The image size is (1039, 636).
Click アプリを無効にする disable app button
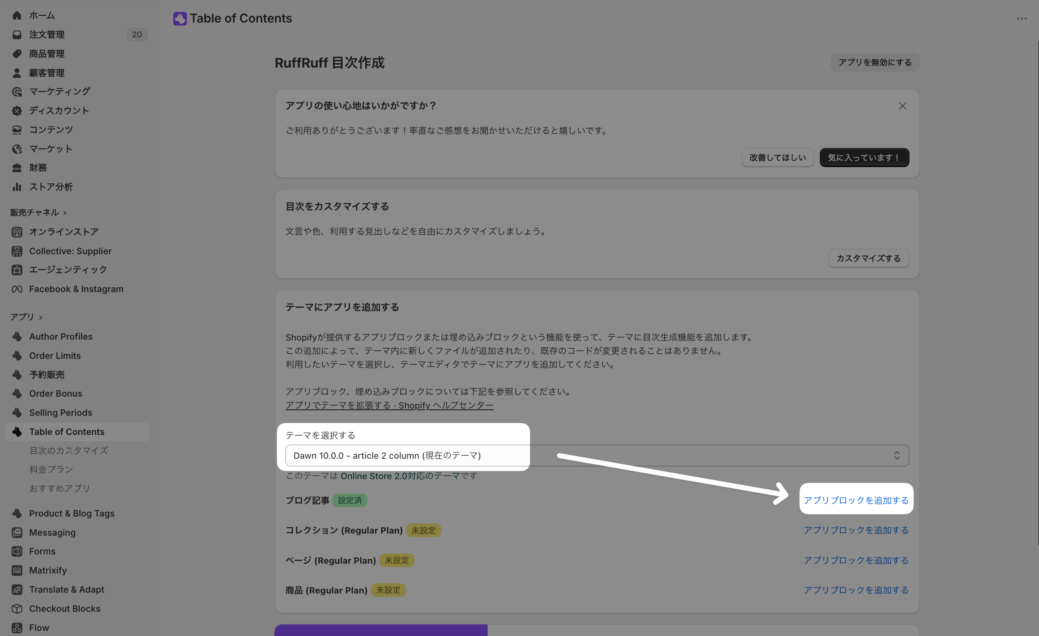pos(875,62)
